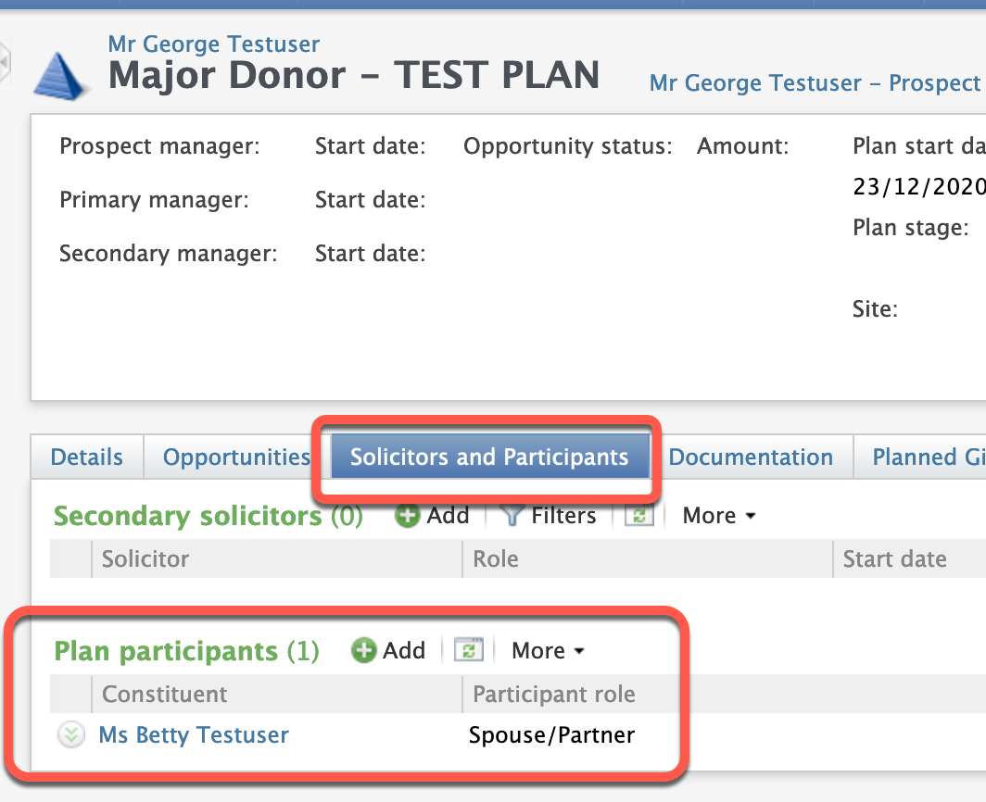
Task: Click the green Add icon for Plan participants
Action: click(x=364, y=651)
